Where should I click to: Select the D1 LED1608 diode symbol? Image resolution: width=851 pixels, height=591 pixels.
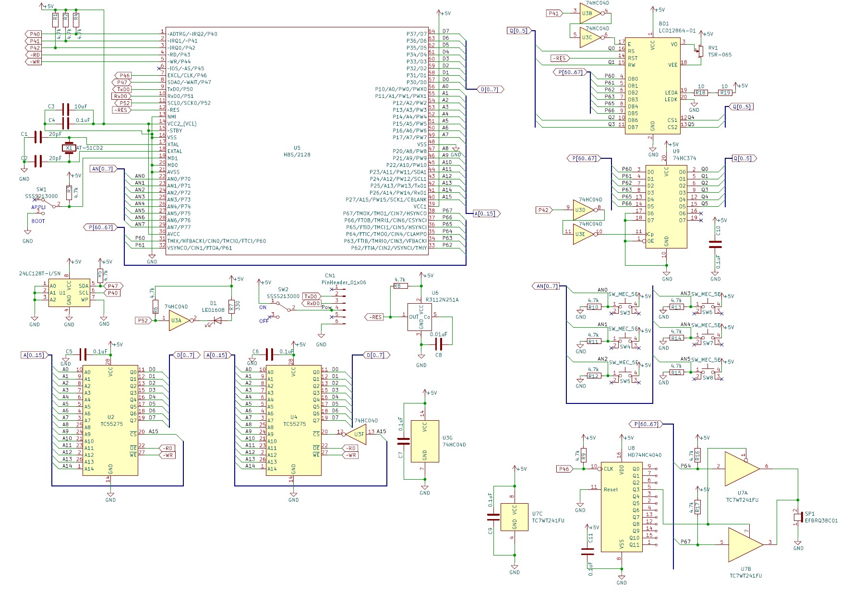[216, 320]
